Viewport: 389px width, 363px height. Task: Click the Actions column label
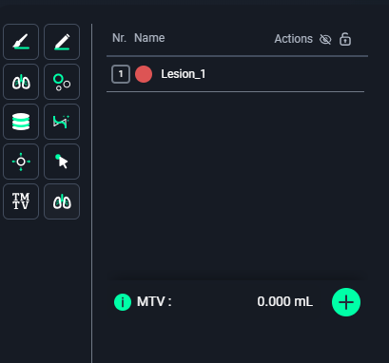294,39
